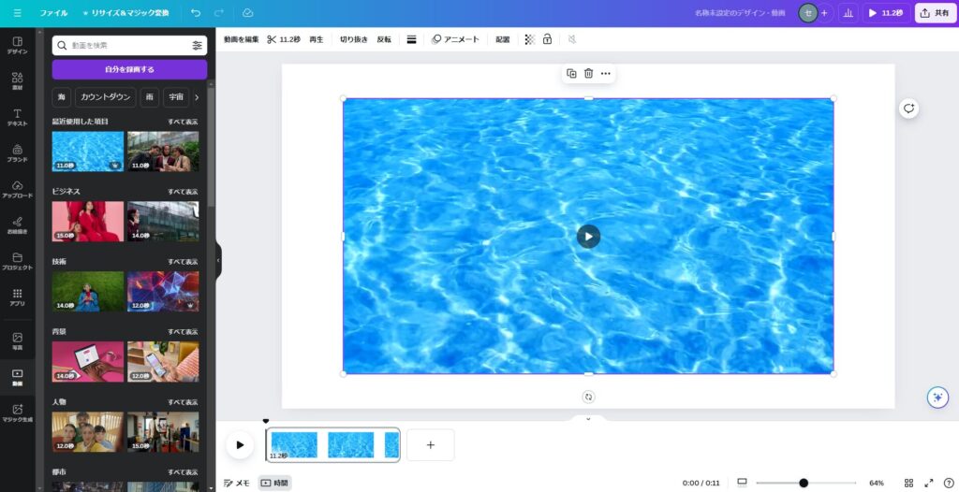Click the 自分を録画する button
Screen dimensions: 959x492
coord(129,69)
